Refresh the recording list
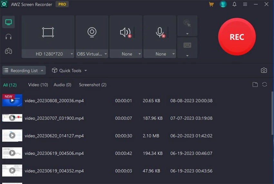The image size is (274, 184). click(x=265, y=85)
